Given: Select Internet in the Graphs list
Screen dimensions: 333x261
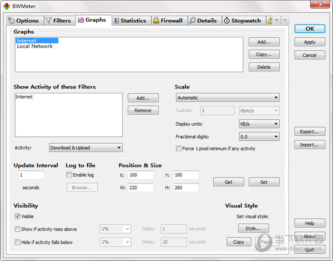Looking at the screenshot, I should (x=37, y=41).
